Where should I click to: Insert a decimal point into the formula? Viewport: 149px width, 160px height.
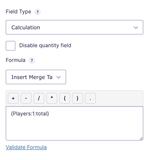90,98
